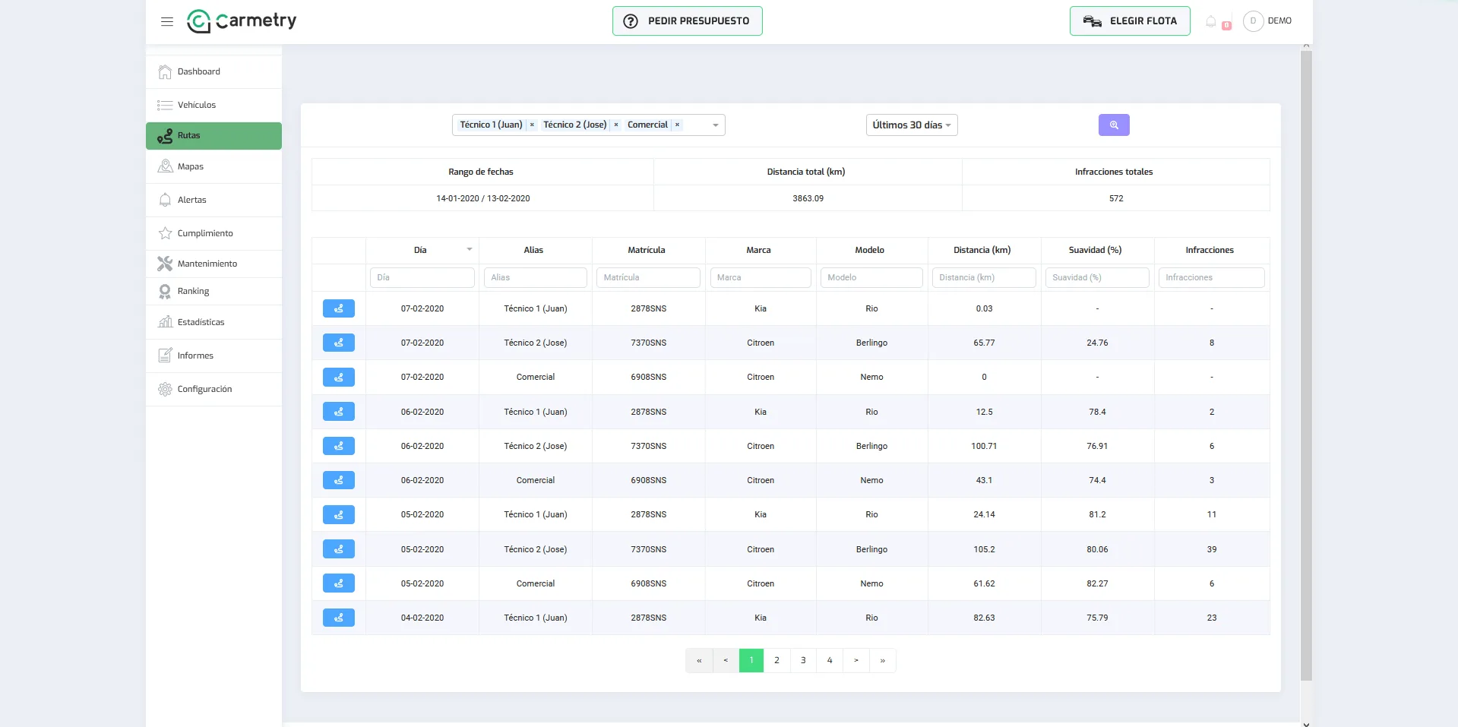
Task: Go to page 2
Action: [776, 660]
